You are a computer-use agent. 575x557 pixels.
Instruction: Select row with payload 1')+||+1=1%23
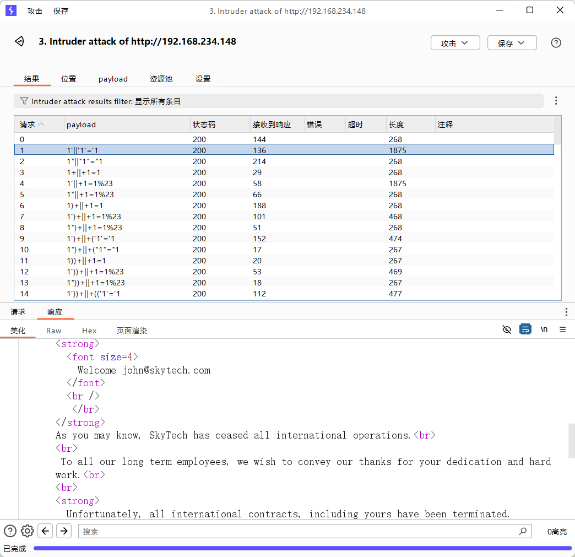pyautogui.click(x=284, y=216)
